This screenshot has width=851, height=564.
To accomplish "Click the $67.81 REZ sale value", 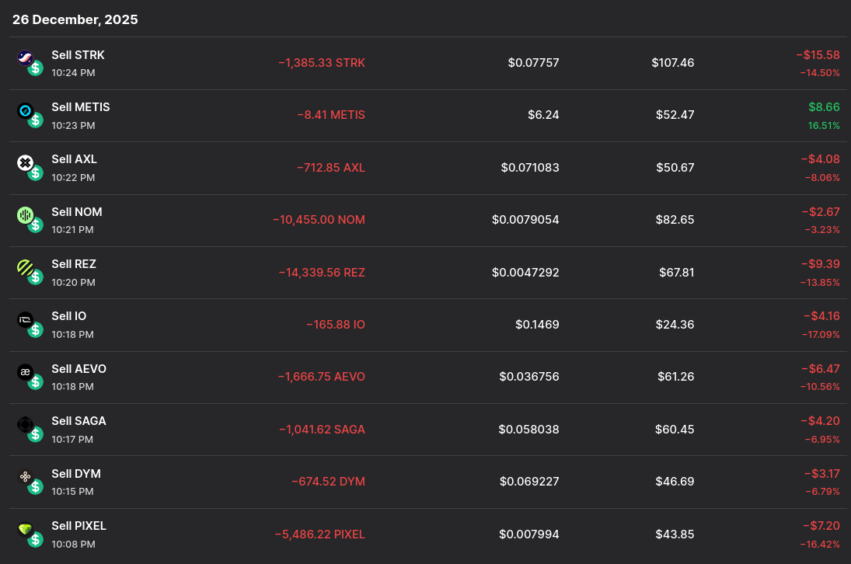I will click(673, 272).
